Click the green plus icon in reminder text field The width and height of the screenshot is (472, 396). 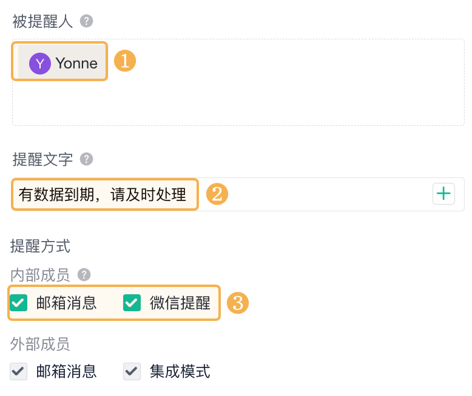click(444, 194)
